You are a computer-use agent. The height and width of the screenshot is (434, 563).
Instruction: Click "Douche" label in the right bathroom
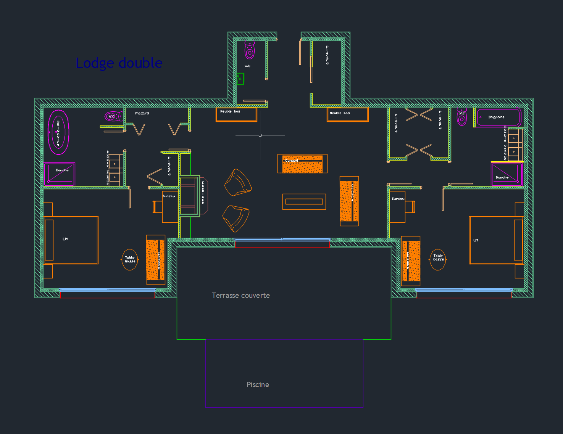(x=502, y=177)
